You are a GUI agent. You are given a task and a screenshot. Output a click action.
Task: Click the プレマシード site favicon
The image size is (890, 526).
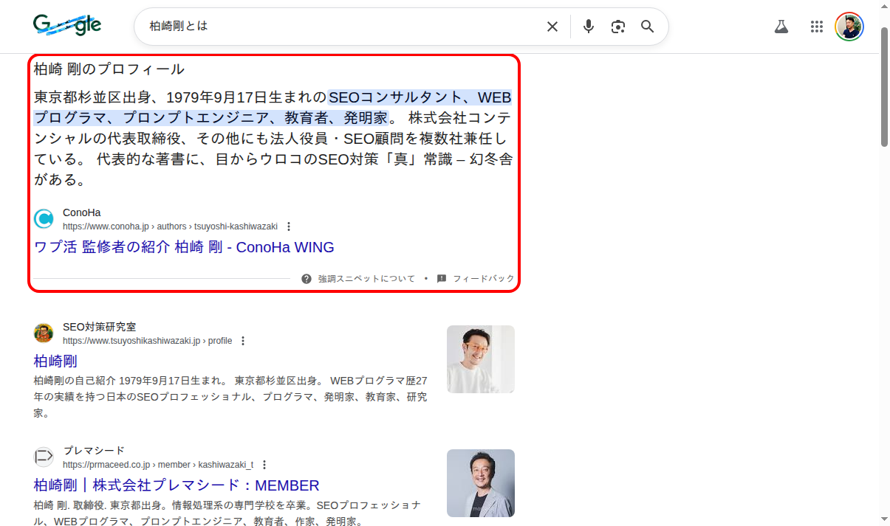click(44, 457)
